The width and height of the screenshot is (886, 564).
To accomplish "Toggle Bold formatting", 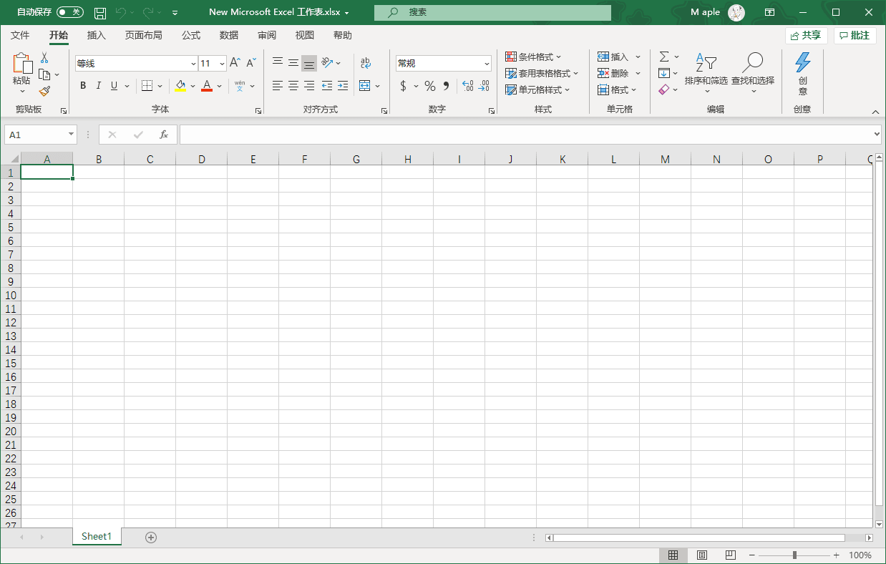I will coord(83,86).
